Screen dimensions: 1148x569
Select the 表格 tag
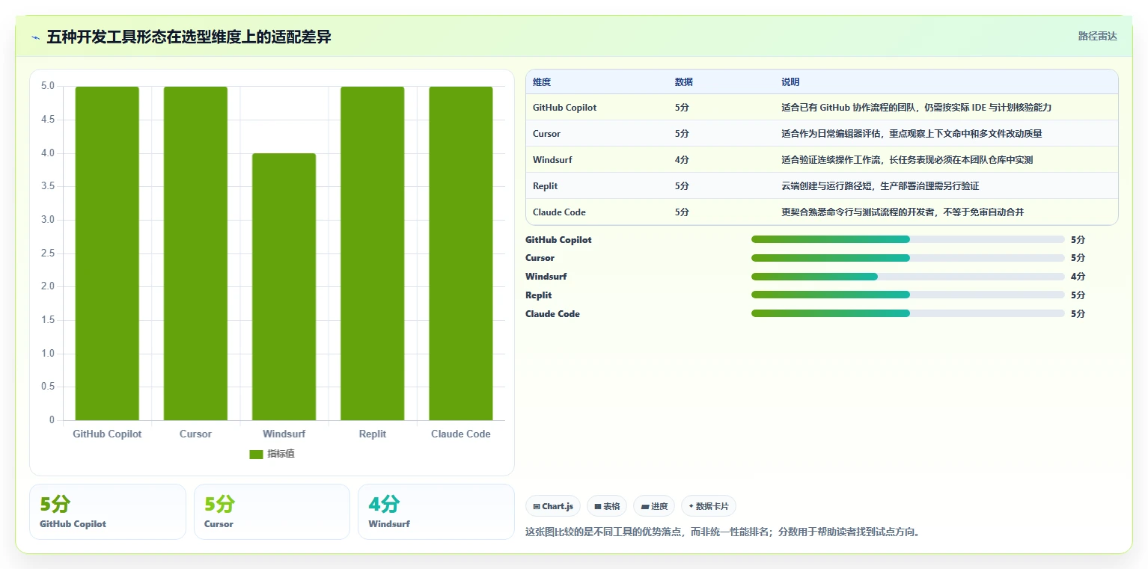(x=607, y=506)
